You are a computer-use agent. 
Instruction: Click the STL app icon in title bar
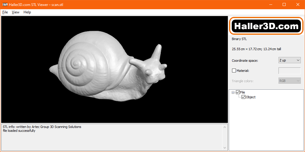coord(5,4)
